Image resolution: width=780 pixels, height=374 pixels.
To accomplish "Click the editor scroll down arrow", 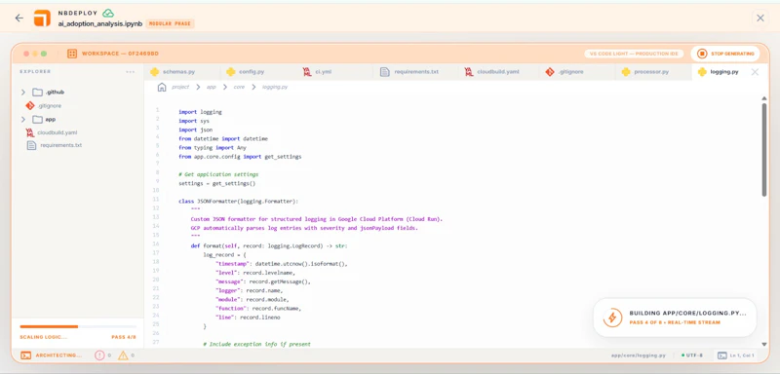I will [x=764, y=344].
